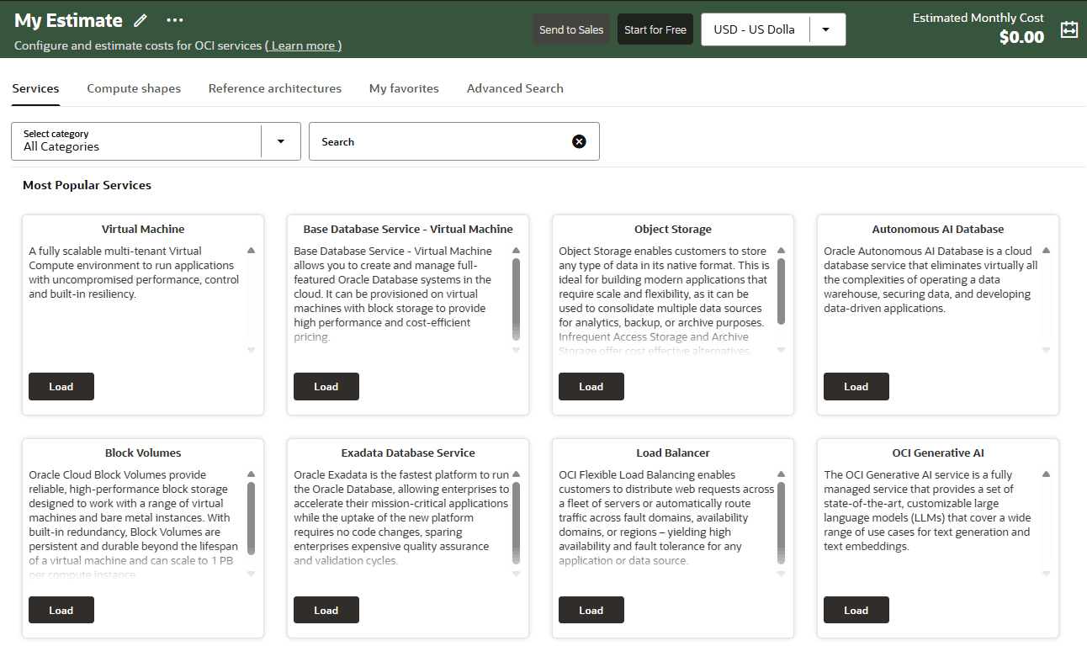Click the My Estimate title text
This screenshot has height=646, width=1087.
pos(68,20)
